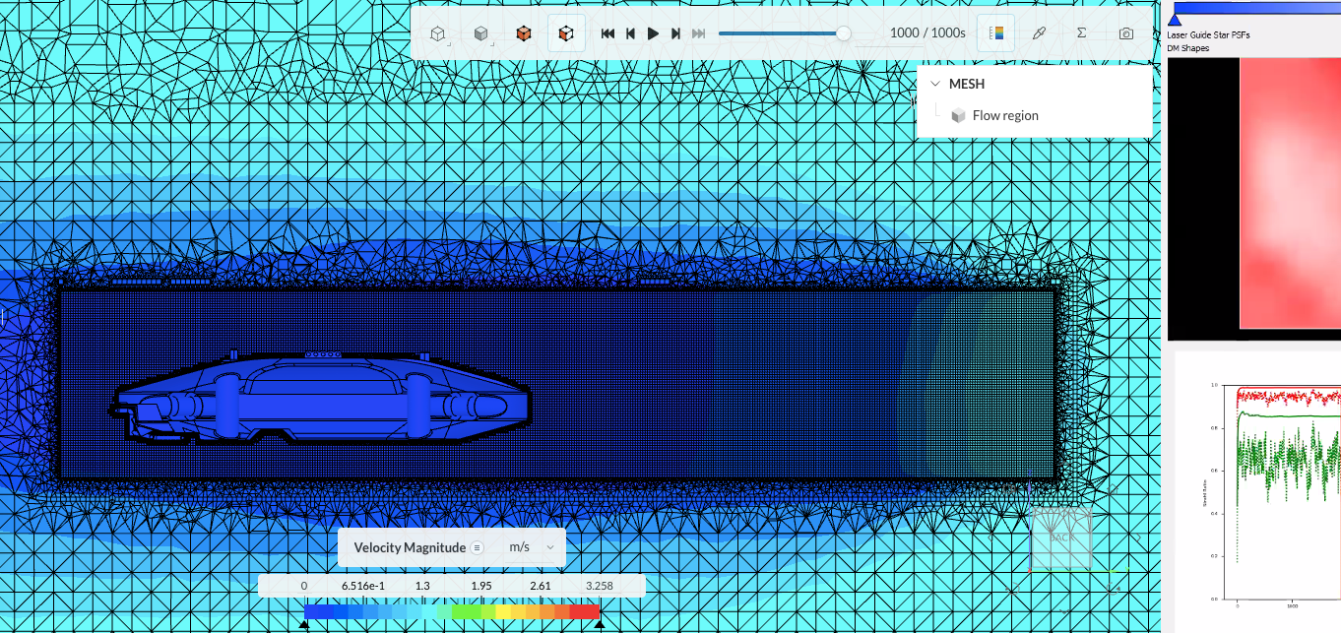Click the red DM shape image
Screen dimensions: 1341x633
pyautogui.click(x=1290, y=193)
